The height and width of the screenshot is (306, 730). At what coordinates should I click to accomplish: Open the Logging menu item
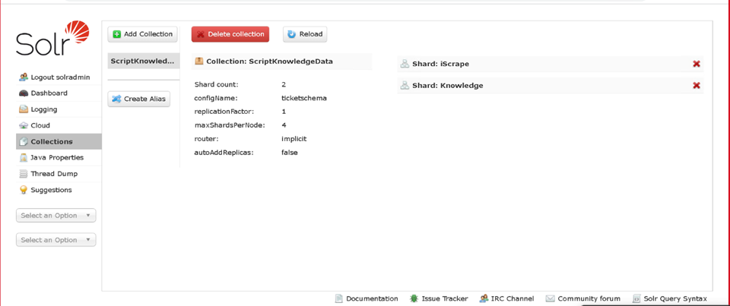[59, 109]
